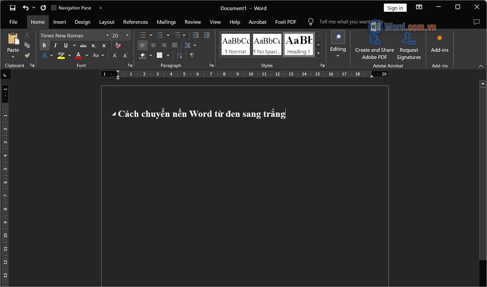The image size is (487, 287).
Task: Click the Increase Indent icon
Action: point(207,35)
